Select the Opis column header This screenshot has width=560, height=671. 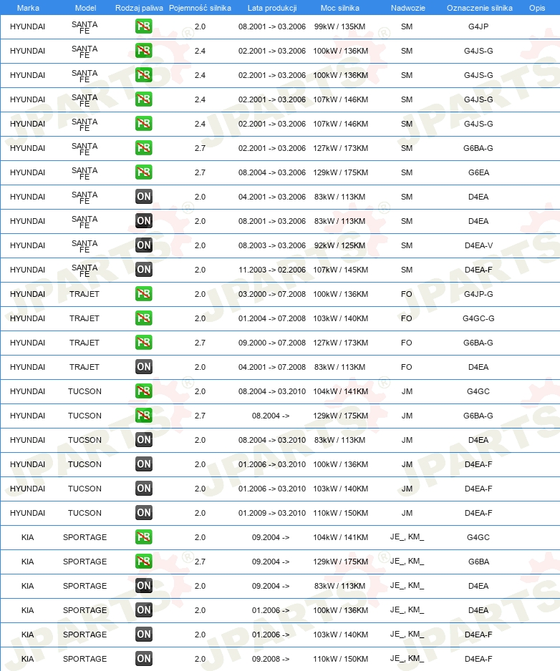(x=537, y=8)
